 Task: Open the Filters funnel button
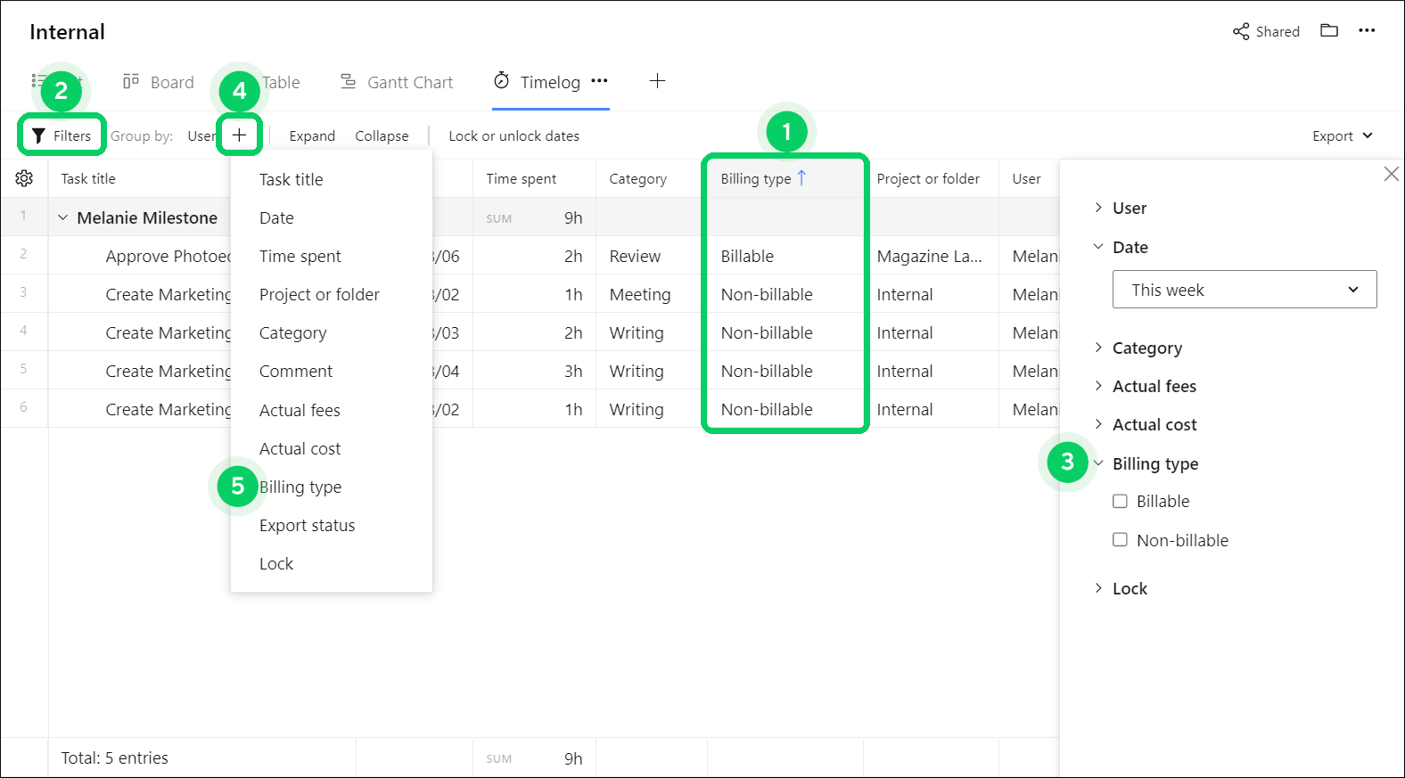point(62,135)
